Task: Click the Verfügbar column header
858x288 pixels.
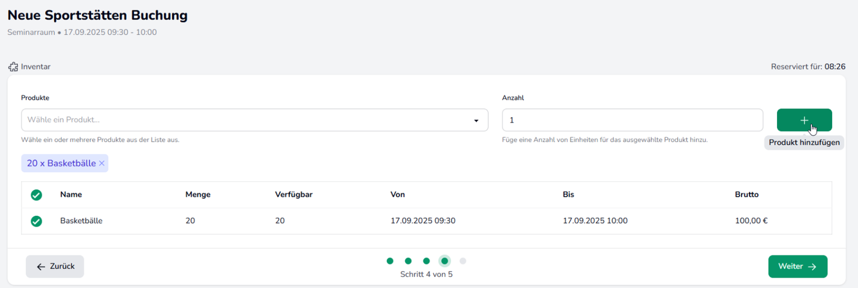Action: pos(295,195)
